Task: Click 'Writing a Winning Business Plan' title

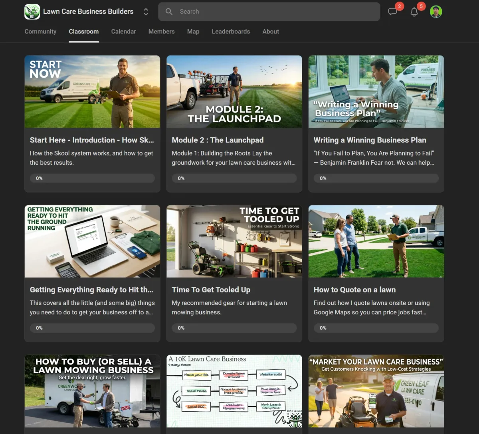Action: (x=370, y=140)
